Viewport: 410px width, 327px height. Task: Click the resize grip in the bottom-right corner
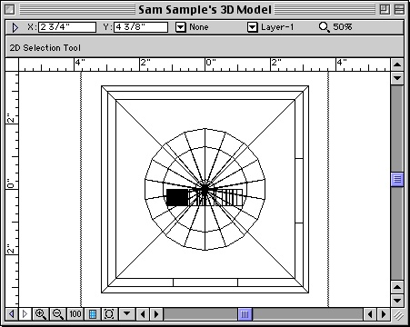point(399,315)
